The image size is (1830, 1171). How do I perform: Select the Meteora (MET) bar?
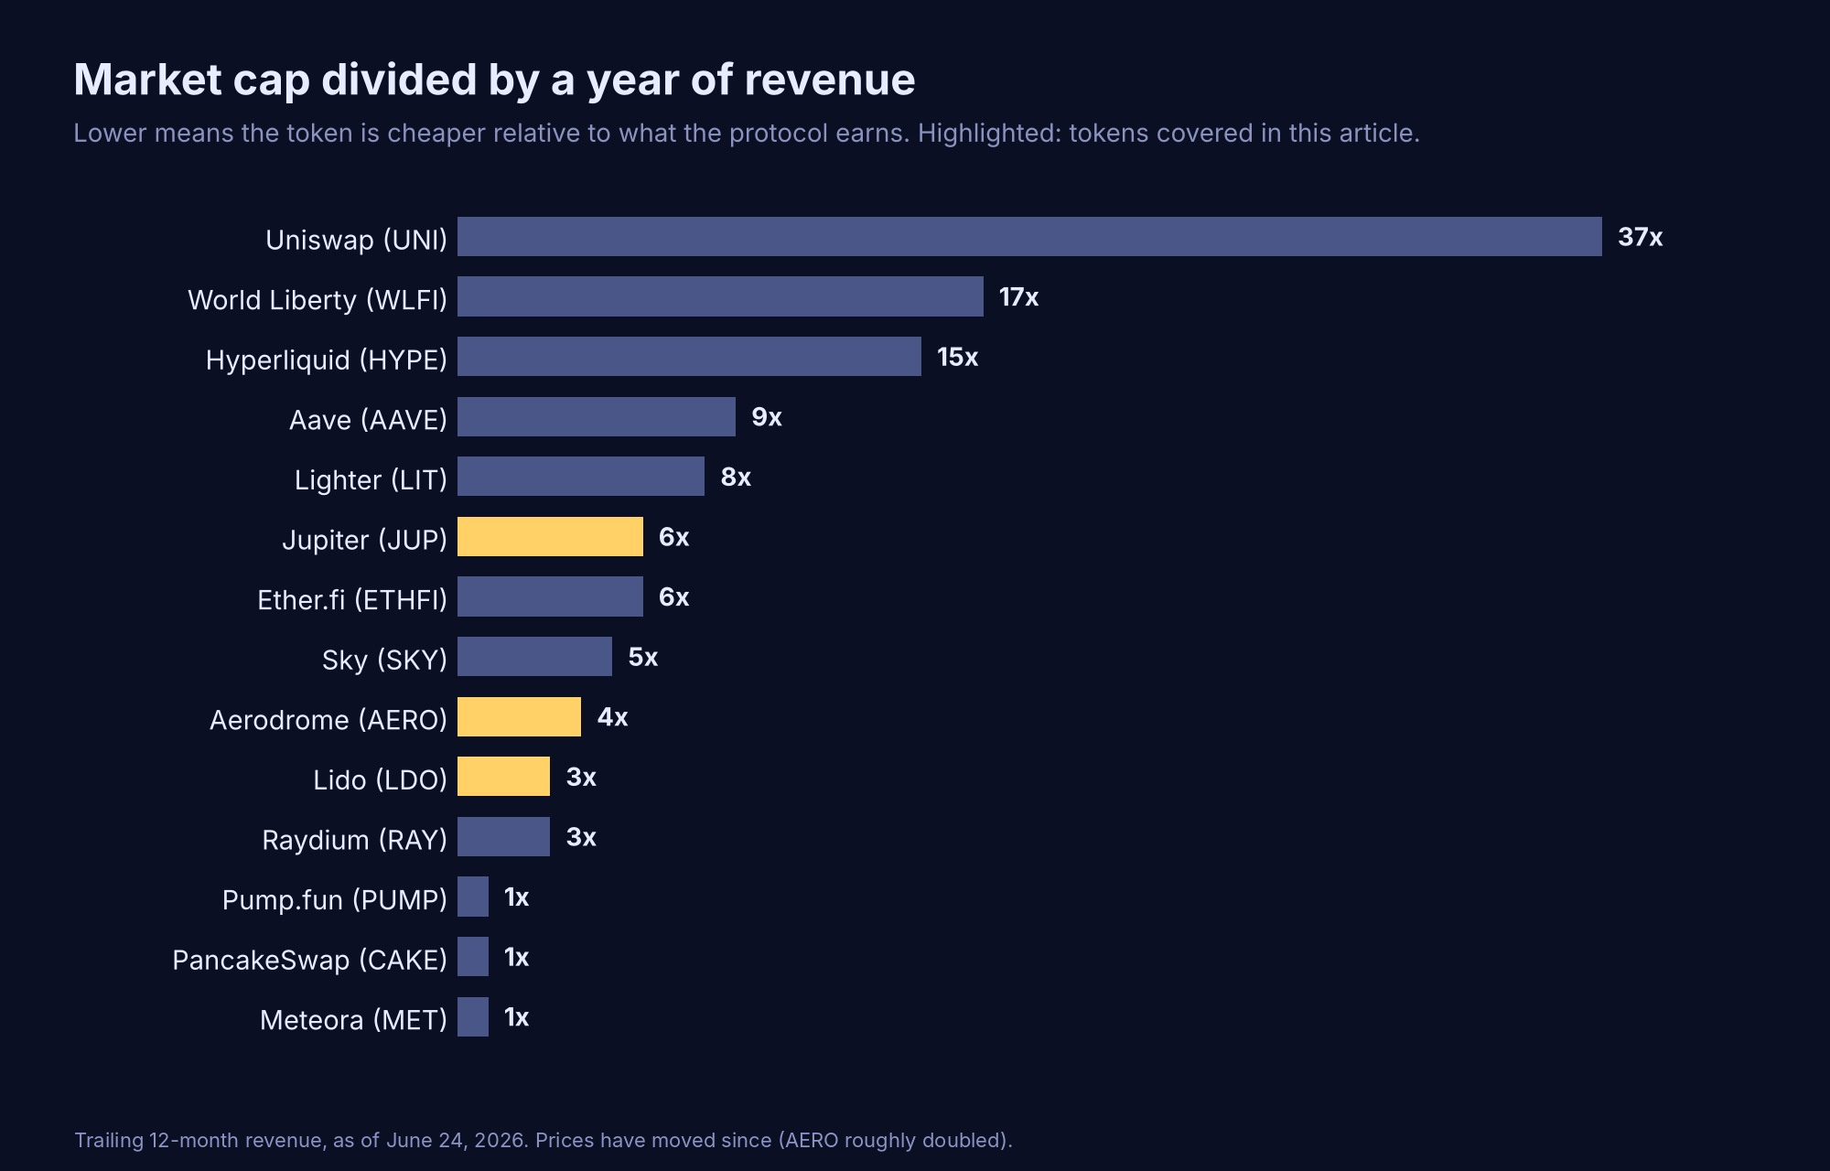point(473,1016)
